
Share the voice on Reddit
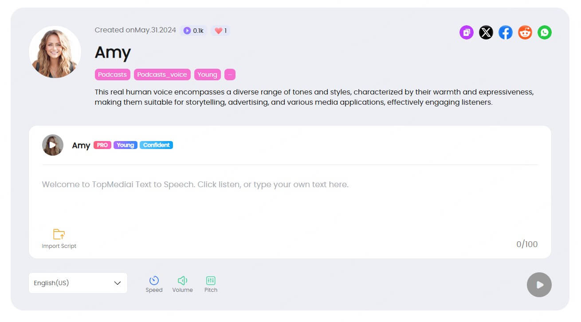pos(525,32)
